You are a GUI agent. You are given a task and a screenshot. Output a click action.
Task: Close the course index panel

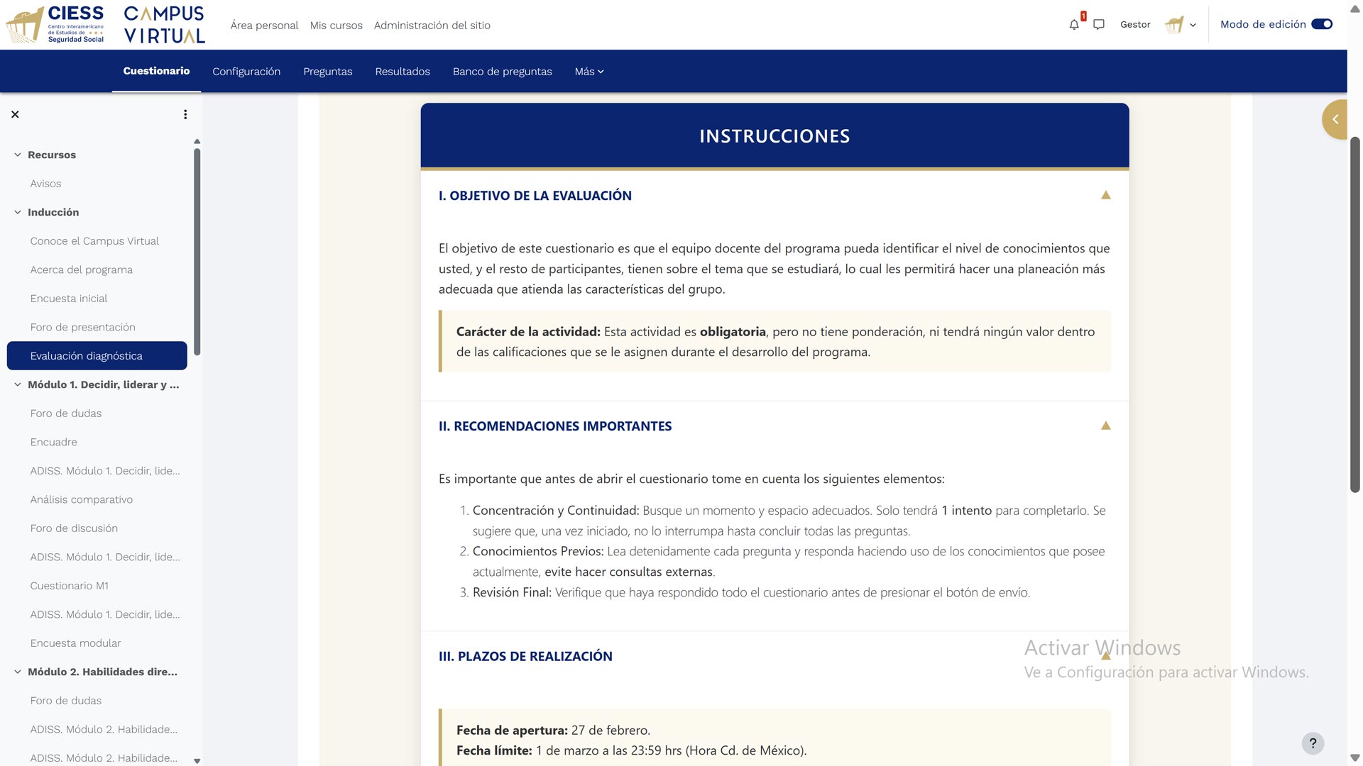pos(14,114)
